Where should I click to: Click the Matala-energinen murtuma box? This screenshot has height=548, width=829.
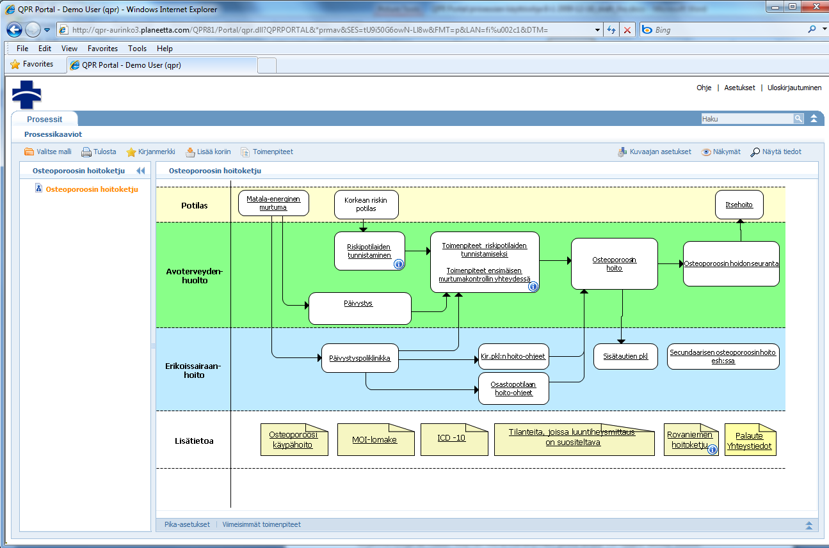(273, 203)
